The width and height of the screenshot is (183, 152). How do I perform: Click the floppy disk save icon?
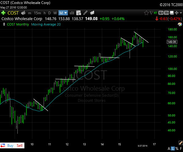point(172,13)
